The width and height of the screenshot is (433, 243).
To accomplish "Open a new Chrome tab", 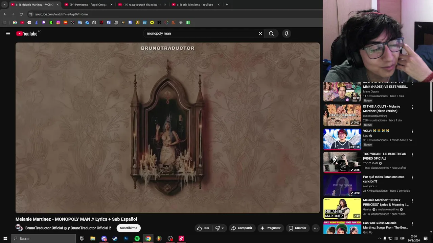I will [x=227, y=5].
